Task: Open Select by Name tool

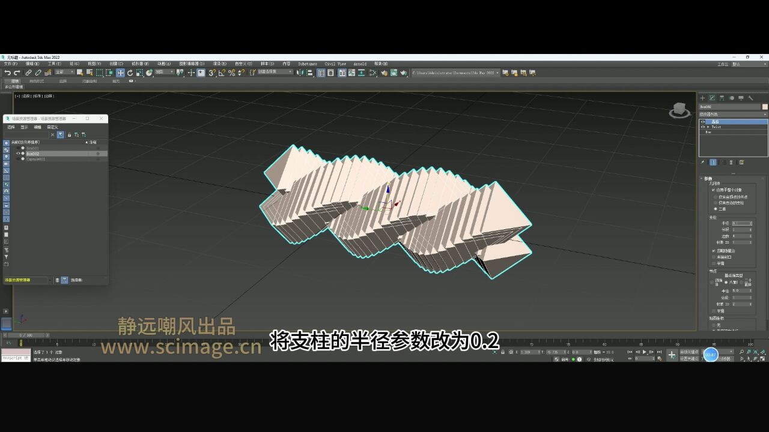Action: pos(90,73)
